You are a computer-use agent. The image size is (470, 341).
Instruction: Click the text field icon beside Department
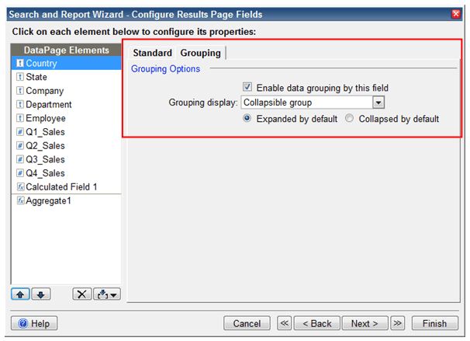click(x=20, y=104)
